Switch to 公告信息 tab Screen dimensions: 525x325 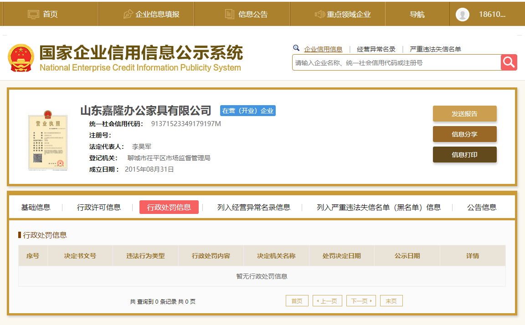click(x=481, y=207)
